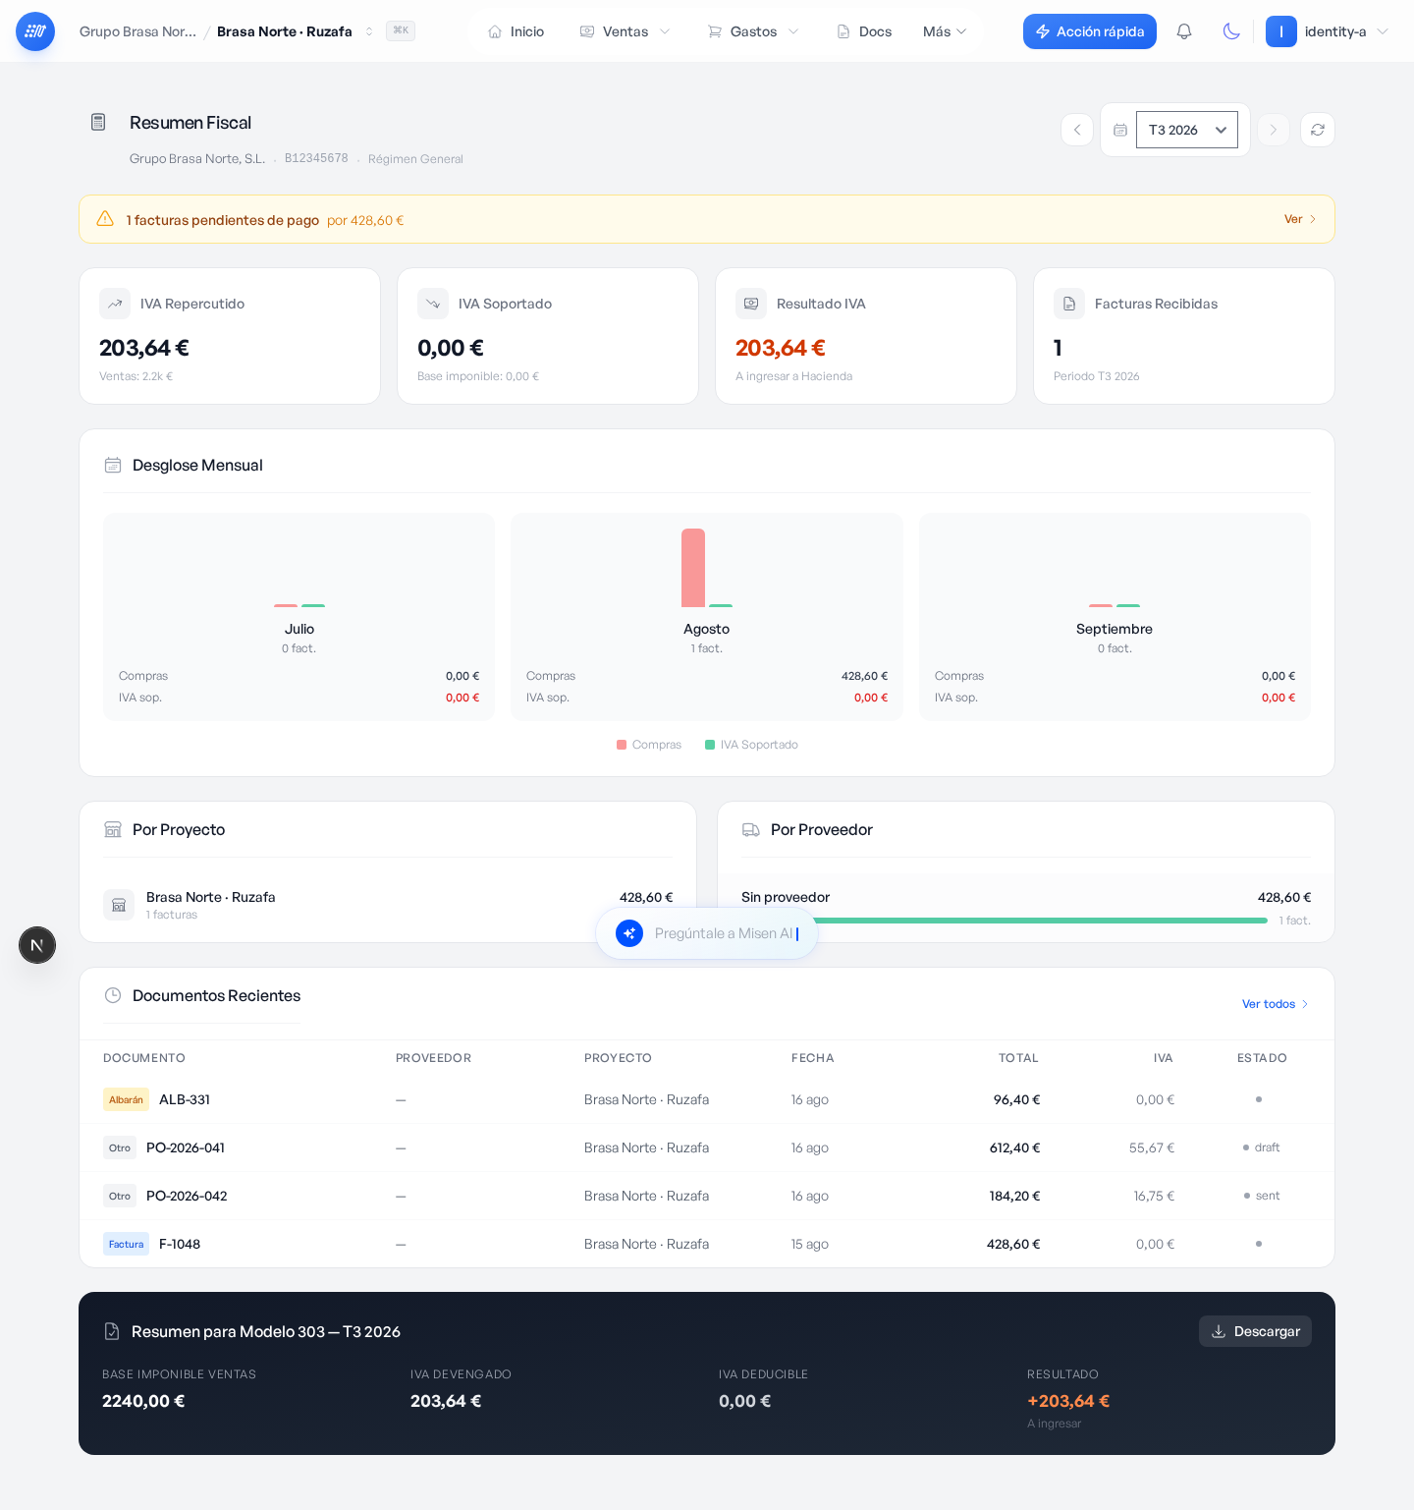Click the Brasa Norte · Ruzafa store icon
The image size is (1414, 1510).
(119, 905)
